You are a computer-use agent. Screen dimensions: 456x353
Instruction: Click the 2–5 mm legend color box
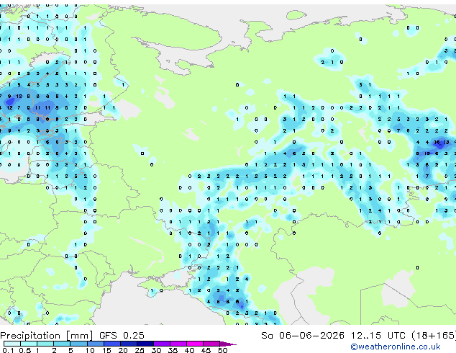coord(62,344)
